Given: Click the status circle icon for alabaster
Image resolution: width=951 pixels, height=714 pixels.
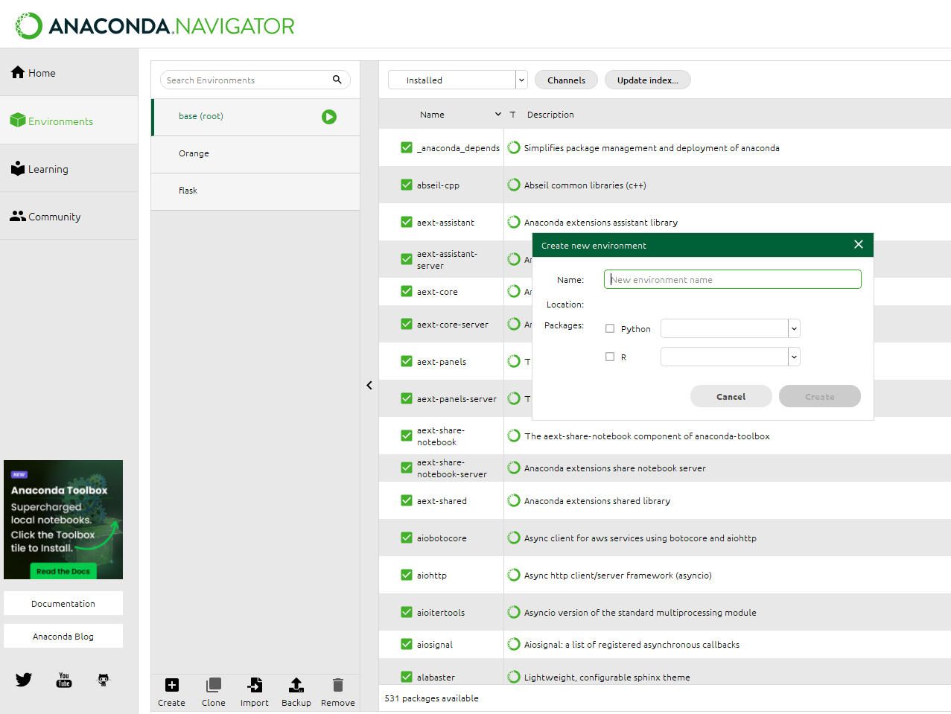Looking at the screenshot, I should click(x=514, y=677).
